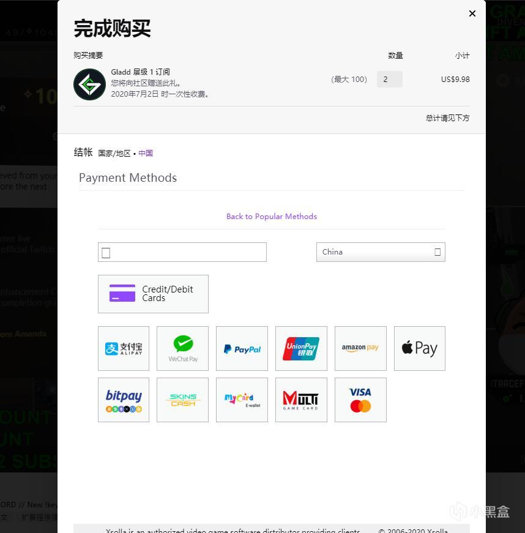The height and width of the screenshot is (533, 525).
Task: Select MyCard E-wallet method
Action: coord(242,400)
